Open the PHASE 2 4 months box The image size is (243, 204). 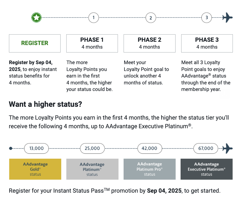tap(150, 43)
